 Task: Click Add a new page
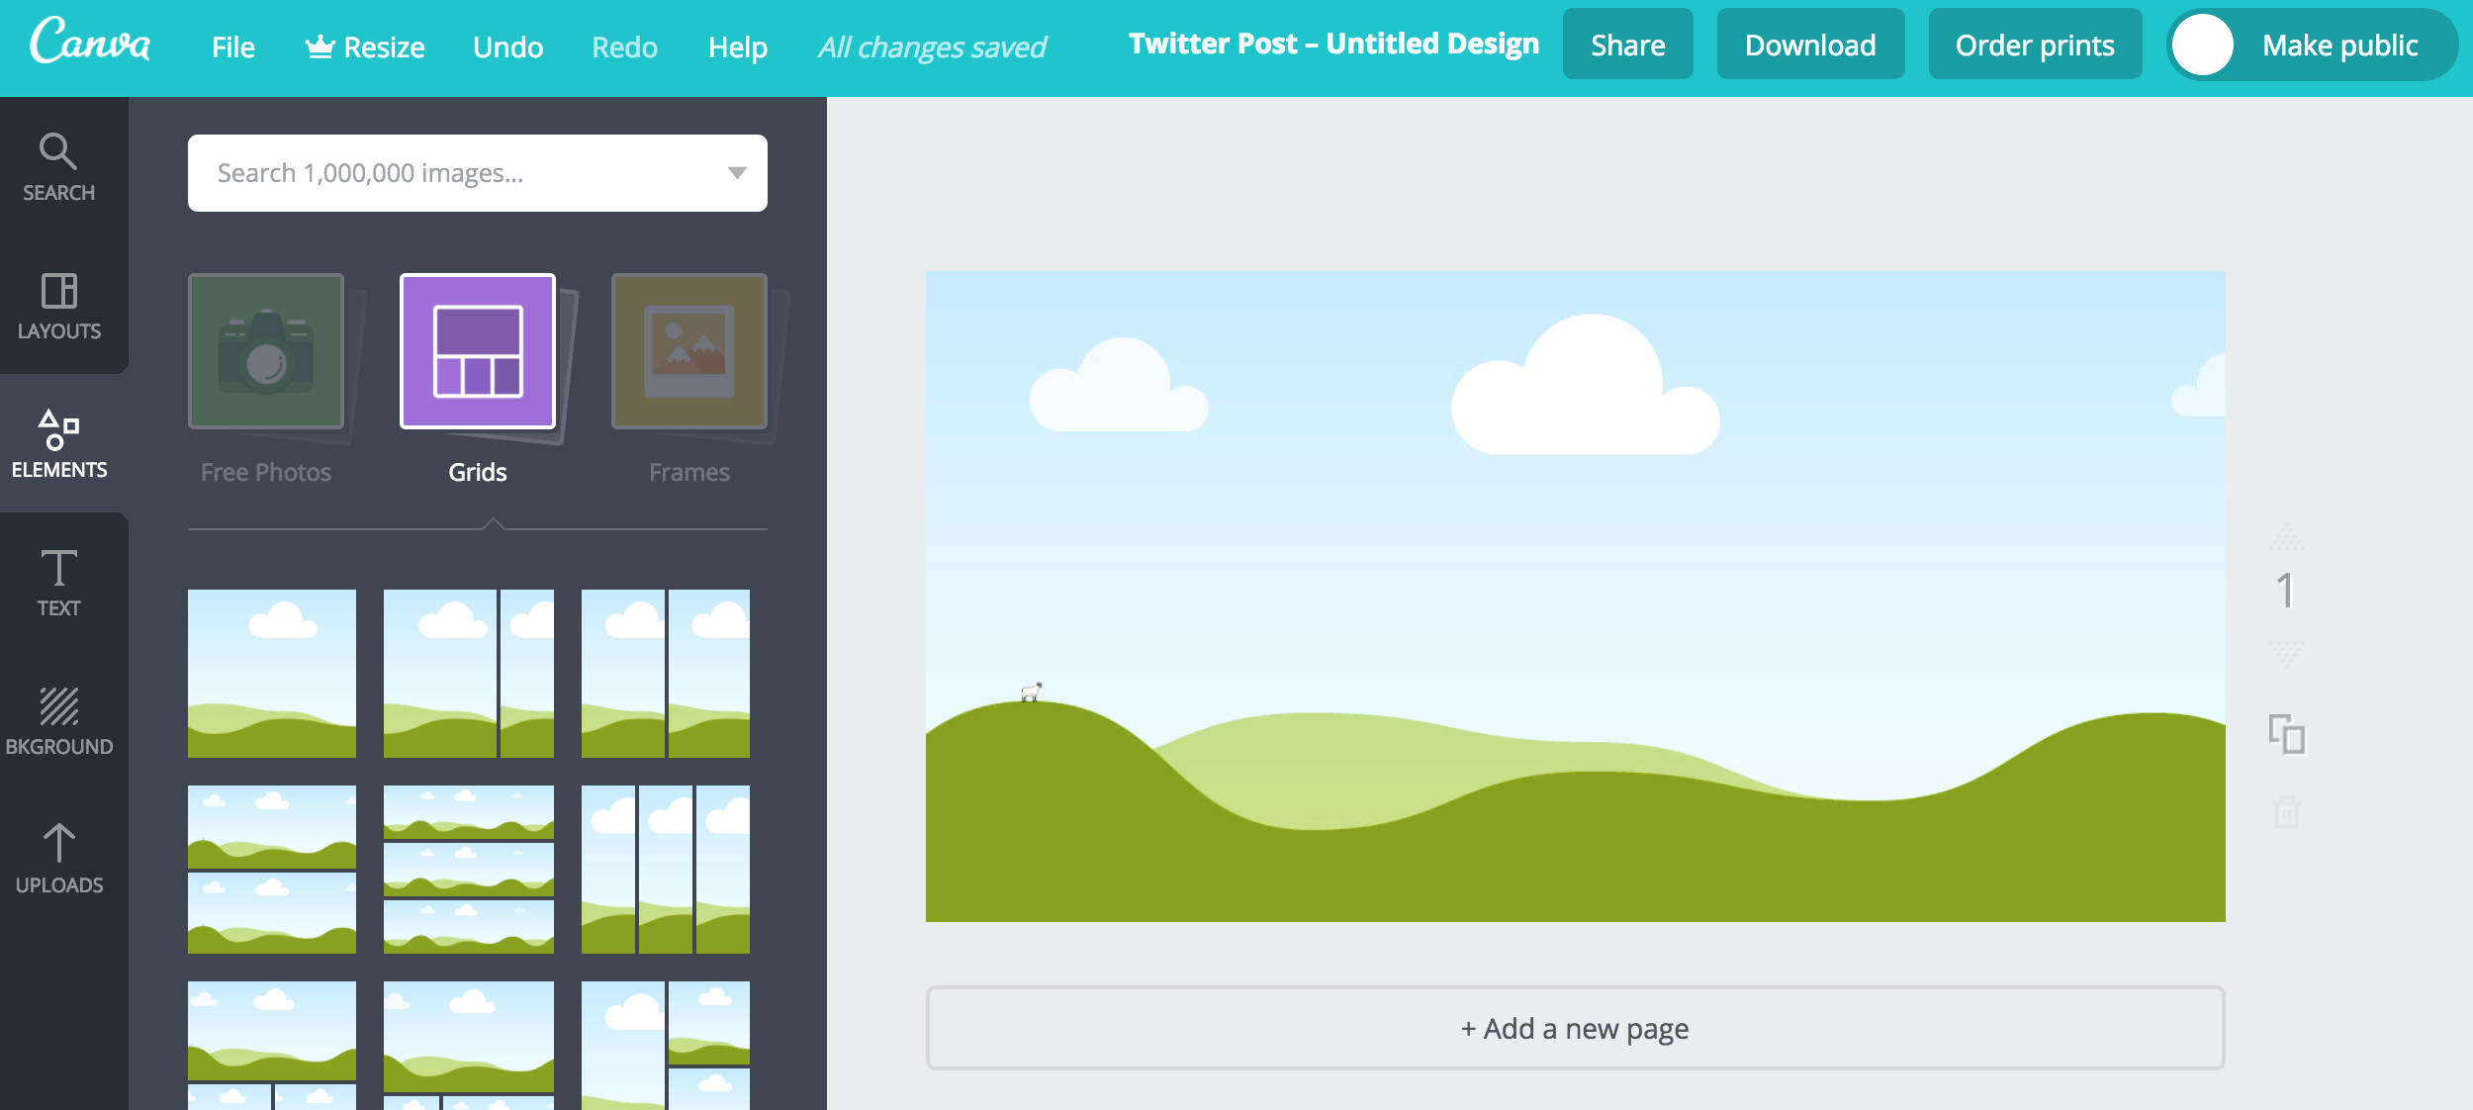click(x=1575, y=1029)
